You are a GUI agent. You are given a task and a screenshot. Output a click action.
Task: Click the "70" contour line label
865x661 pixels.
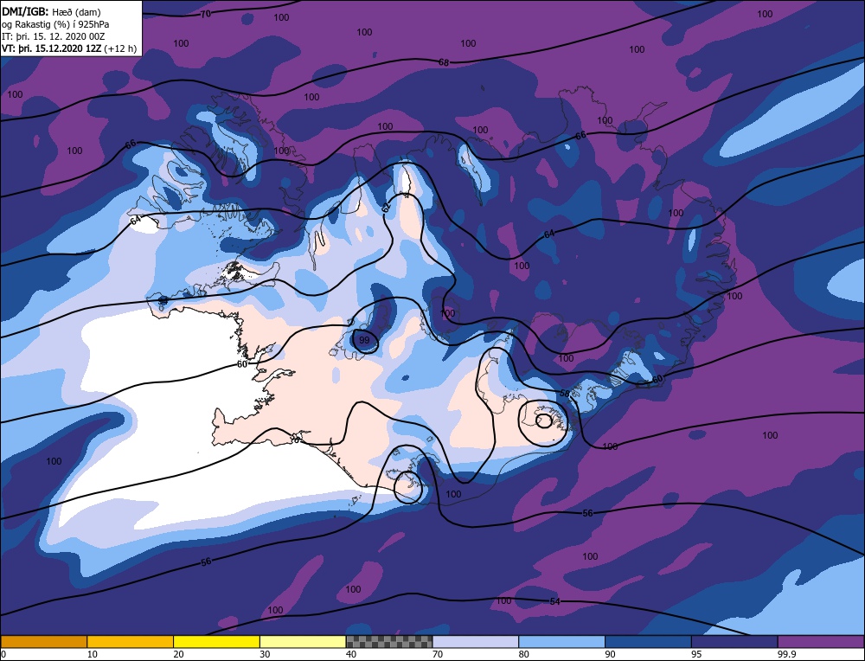click(x=205, y=14)
